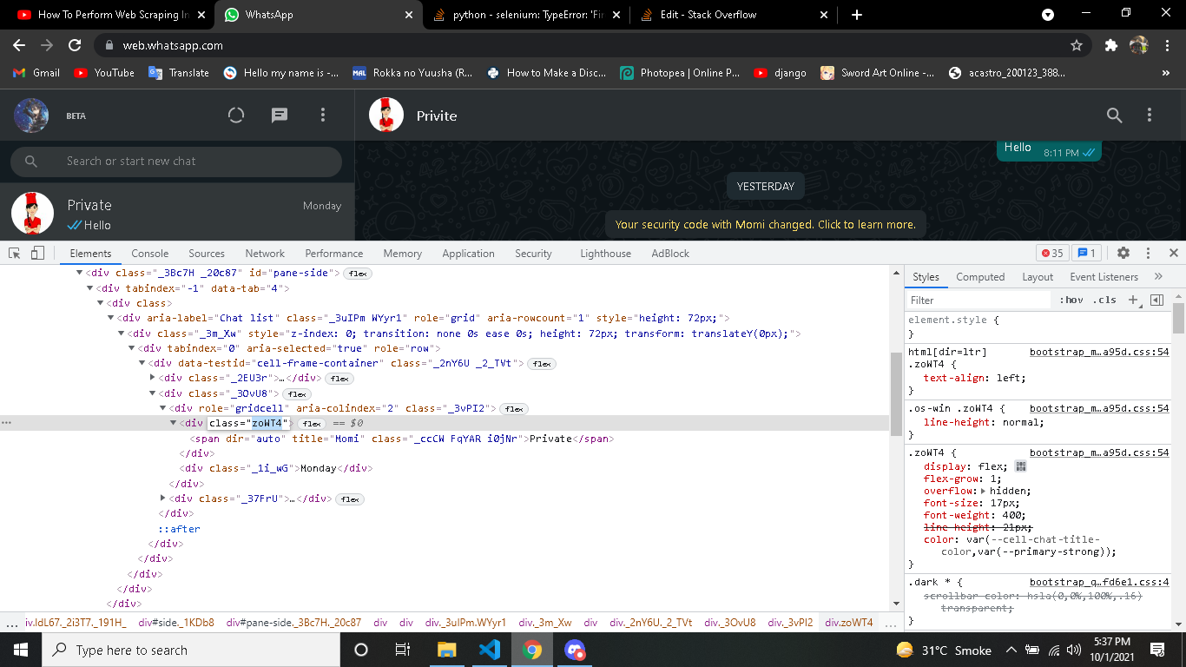This screenshot has height=667, width=1186.
Task: Collapse div class="zoWT4" node
Action: (x=173, y=423)
